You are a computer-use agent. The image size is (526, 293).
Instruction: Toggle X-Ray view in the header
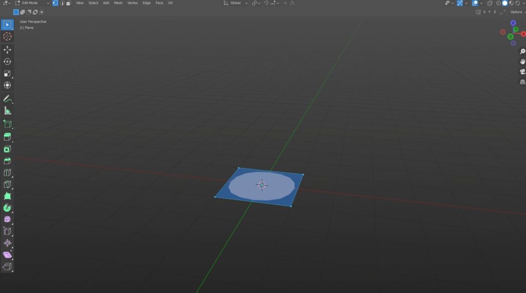tap(490, 3)
